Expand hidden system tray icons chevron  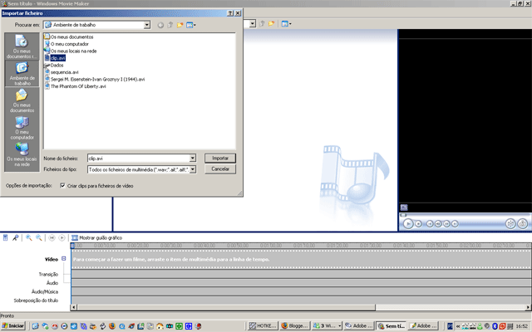(458, 326)
